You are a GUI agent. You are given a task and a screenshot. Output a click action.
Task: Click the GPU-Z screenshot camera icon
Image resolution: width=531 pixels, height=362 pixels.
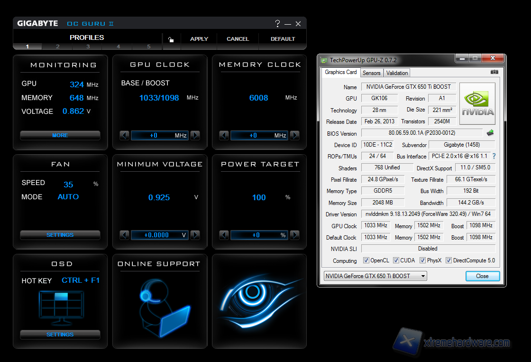(494, 72)
